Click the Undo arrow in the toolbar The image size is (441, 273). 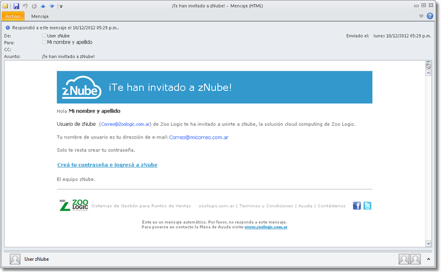(25, 6)
